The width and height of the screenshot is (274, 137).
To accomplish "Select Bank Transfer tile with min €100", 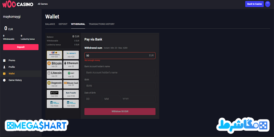I will pyautogui.click(x=71, y=94).
